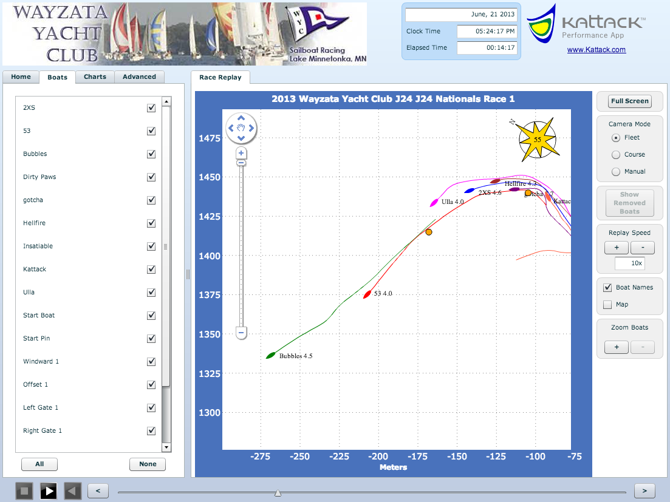This screenshot has height=502, width=670.
Task: Step back with the < button
Action: click(98, 491)
